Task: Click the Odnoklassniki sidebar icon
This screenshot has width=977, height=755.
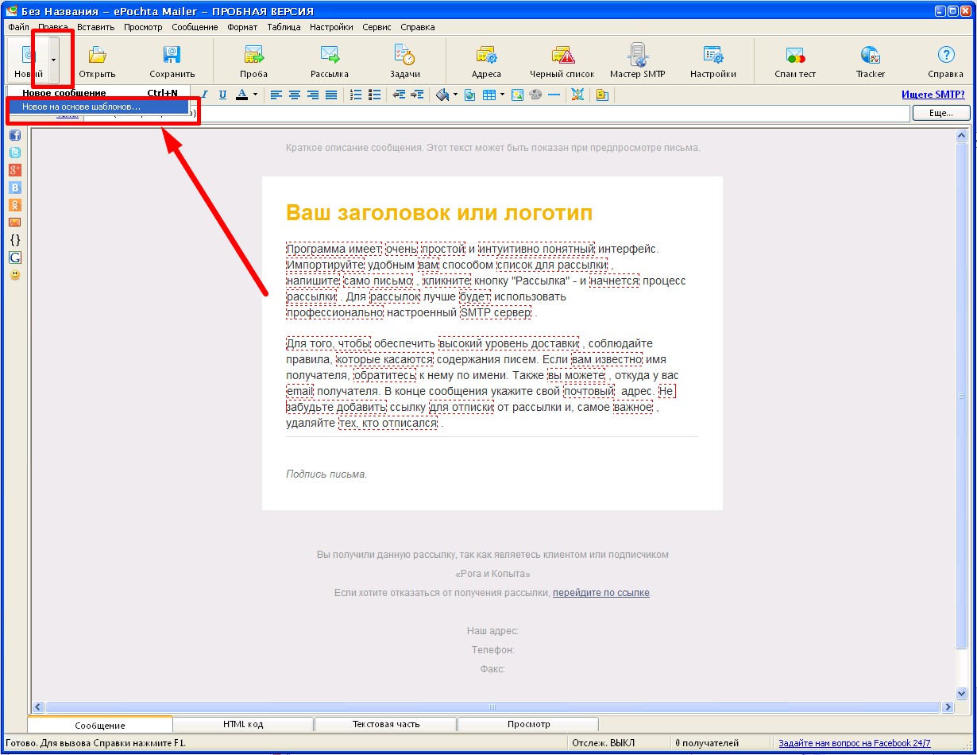Action: 15,205
